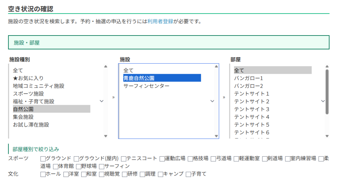This screenshot has width=347, height=186.
Task: Expand the 施設 list chevron
Action: pyautogui.click(x=212, y=101)
